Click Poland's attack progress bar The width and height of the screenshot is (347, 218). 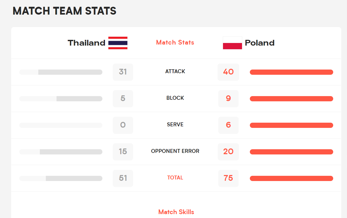coord(291,72)
